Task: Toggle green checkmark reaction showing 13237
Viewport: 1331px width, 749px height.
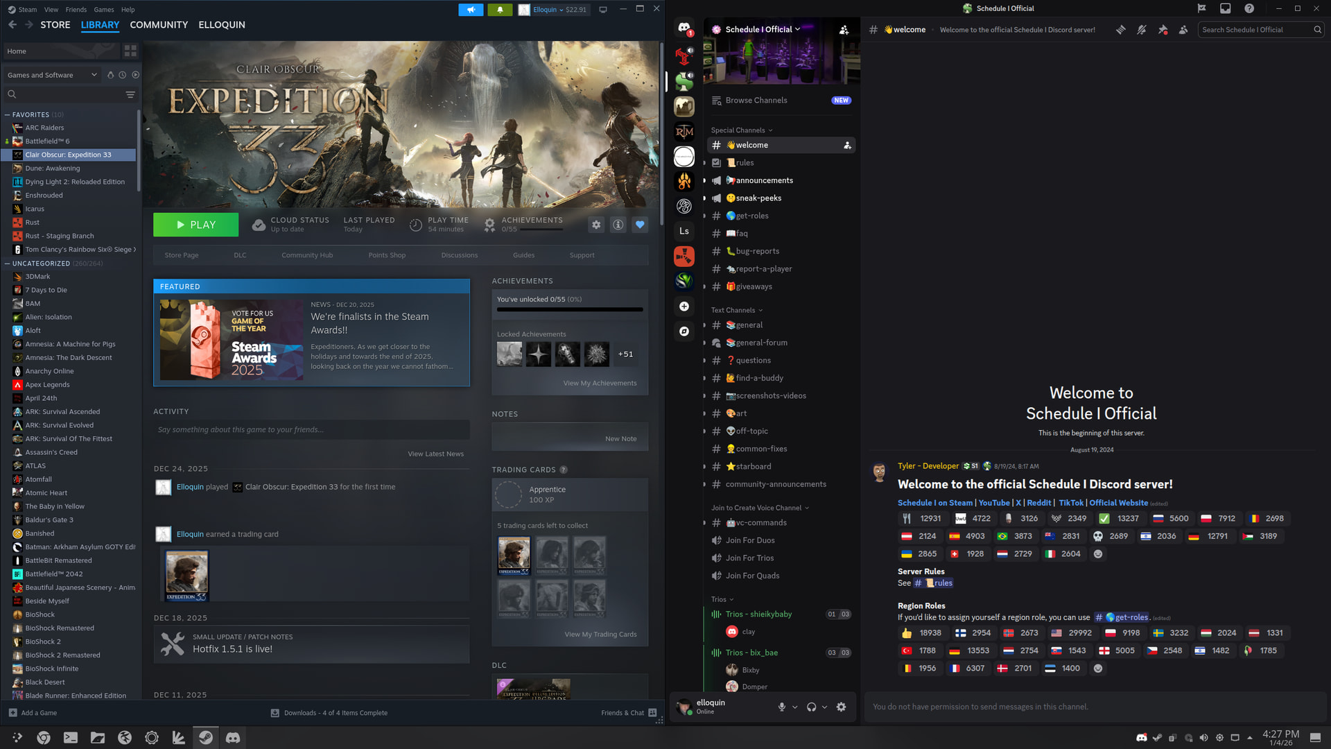Action: pyautogui.click(x=1119, y=519)
